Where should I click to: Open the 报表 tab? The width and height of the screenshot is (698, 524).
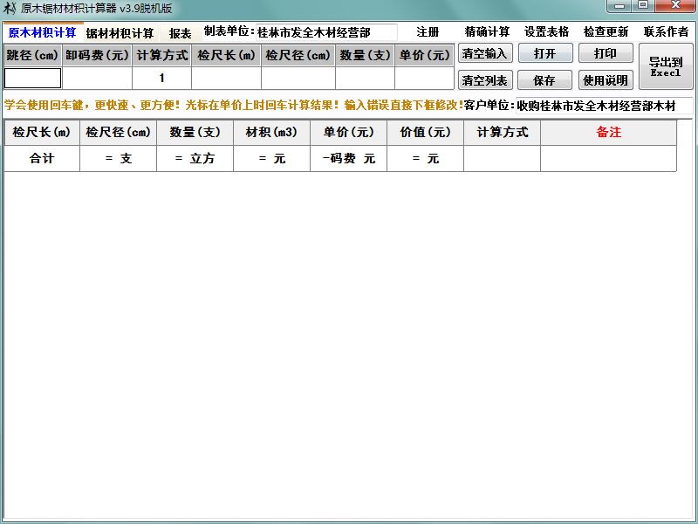coord(180,33)
